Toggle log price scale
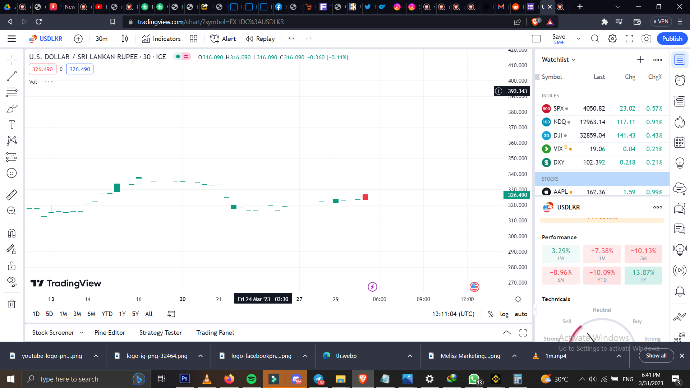The image size is (690, 388). pyautogui.click(x=504, y=314)
